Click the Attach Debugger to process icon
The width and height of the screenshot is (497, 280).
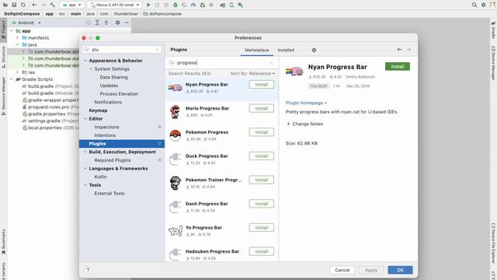click(202, 5)
